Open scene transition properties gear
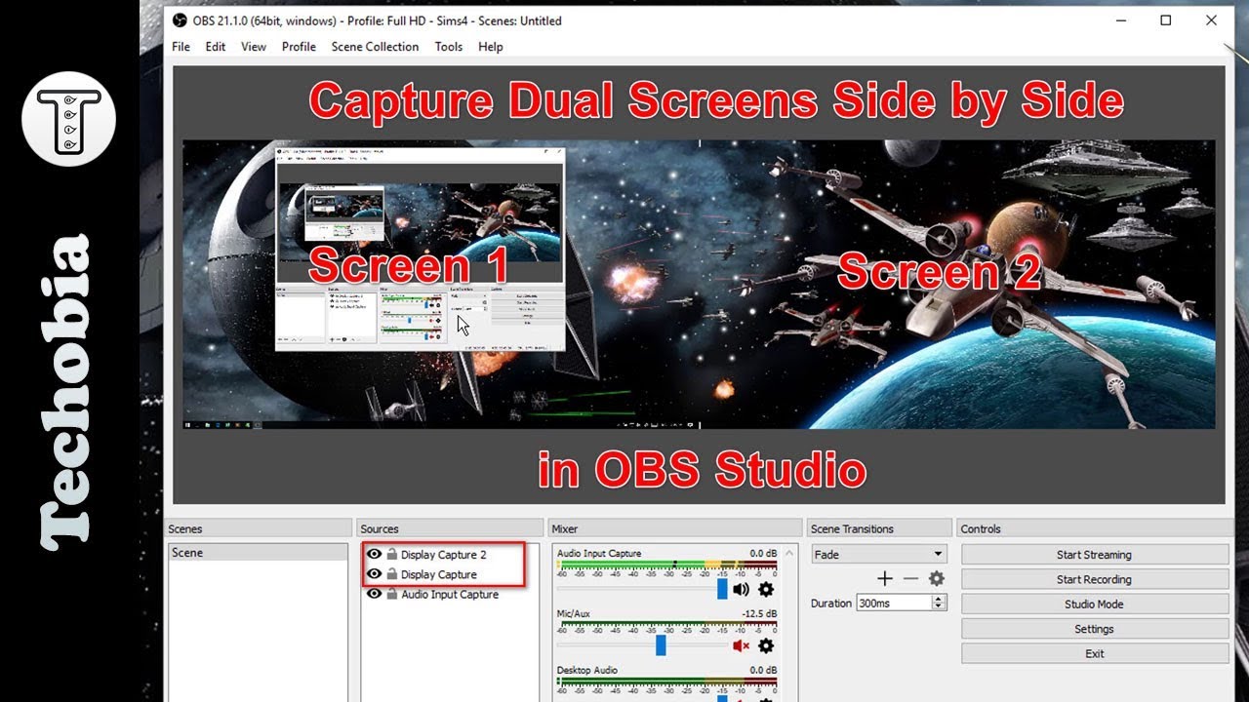The height and width of the screenshot is (702, 1249). point(937,578)
